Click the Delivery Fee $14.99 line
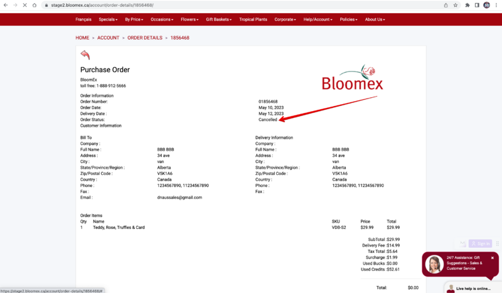This screenshot has width=502, height=293. coord(381,245)
